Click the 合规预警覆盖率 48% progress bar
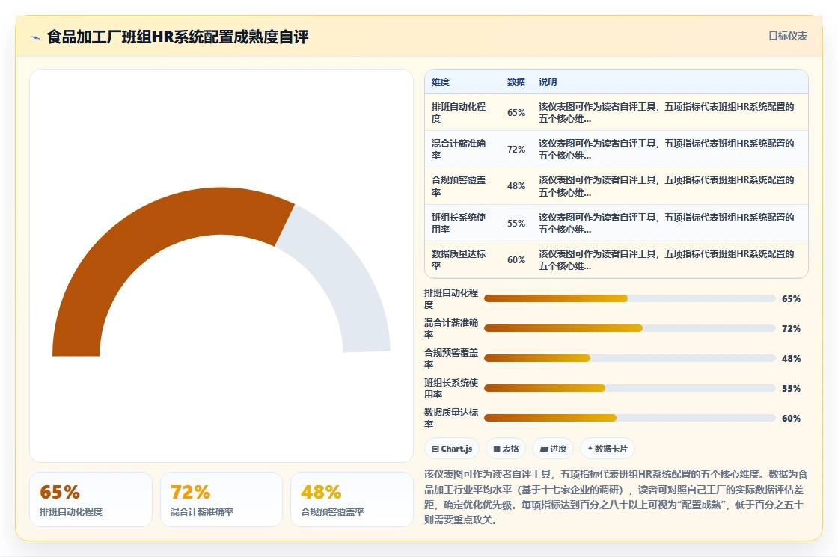 tap(629, 358)
